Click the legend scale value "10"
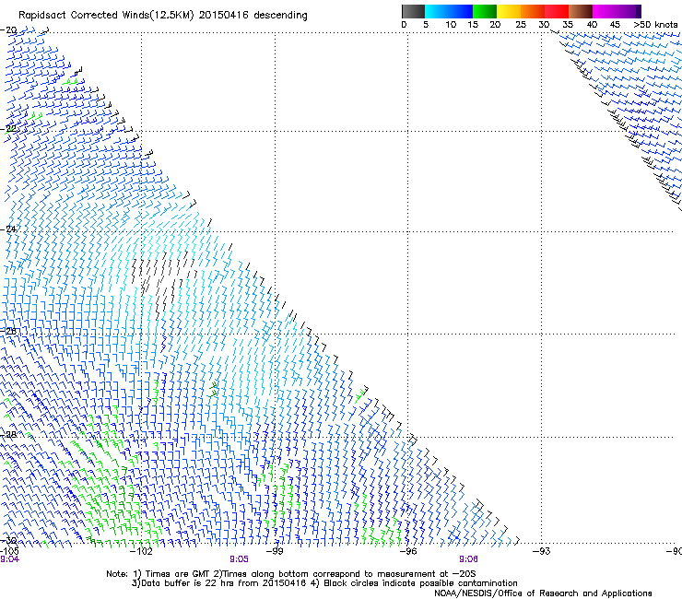682x599 pixels. point(451,25)
